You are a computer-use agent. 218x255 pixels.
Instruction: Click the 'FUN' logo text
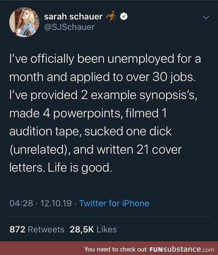point(156,249)
